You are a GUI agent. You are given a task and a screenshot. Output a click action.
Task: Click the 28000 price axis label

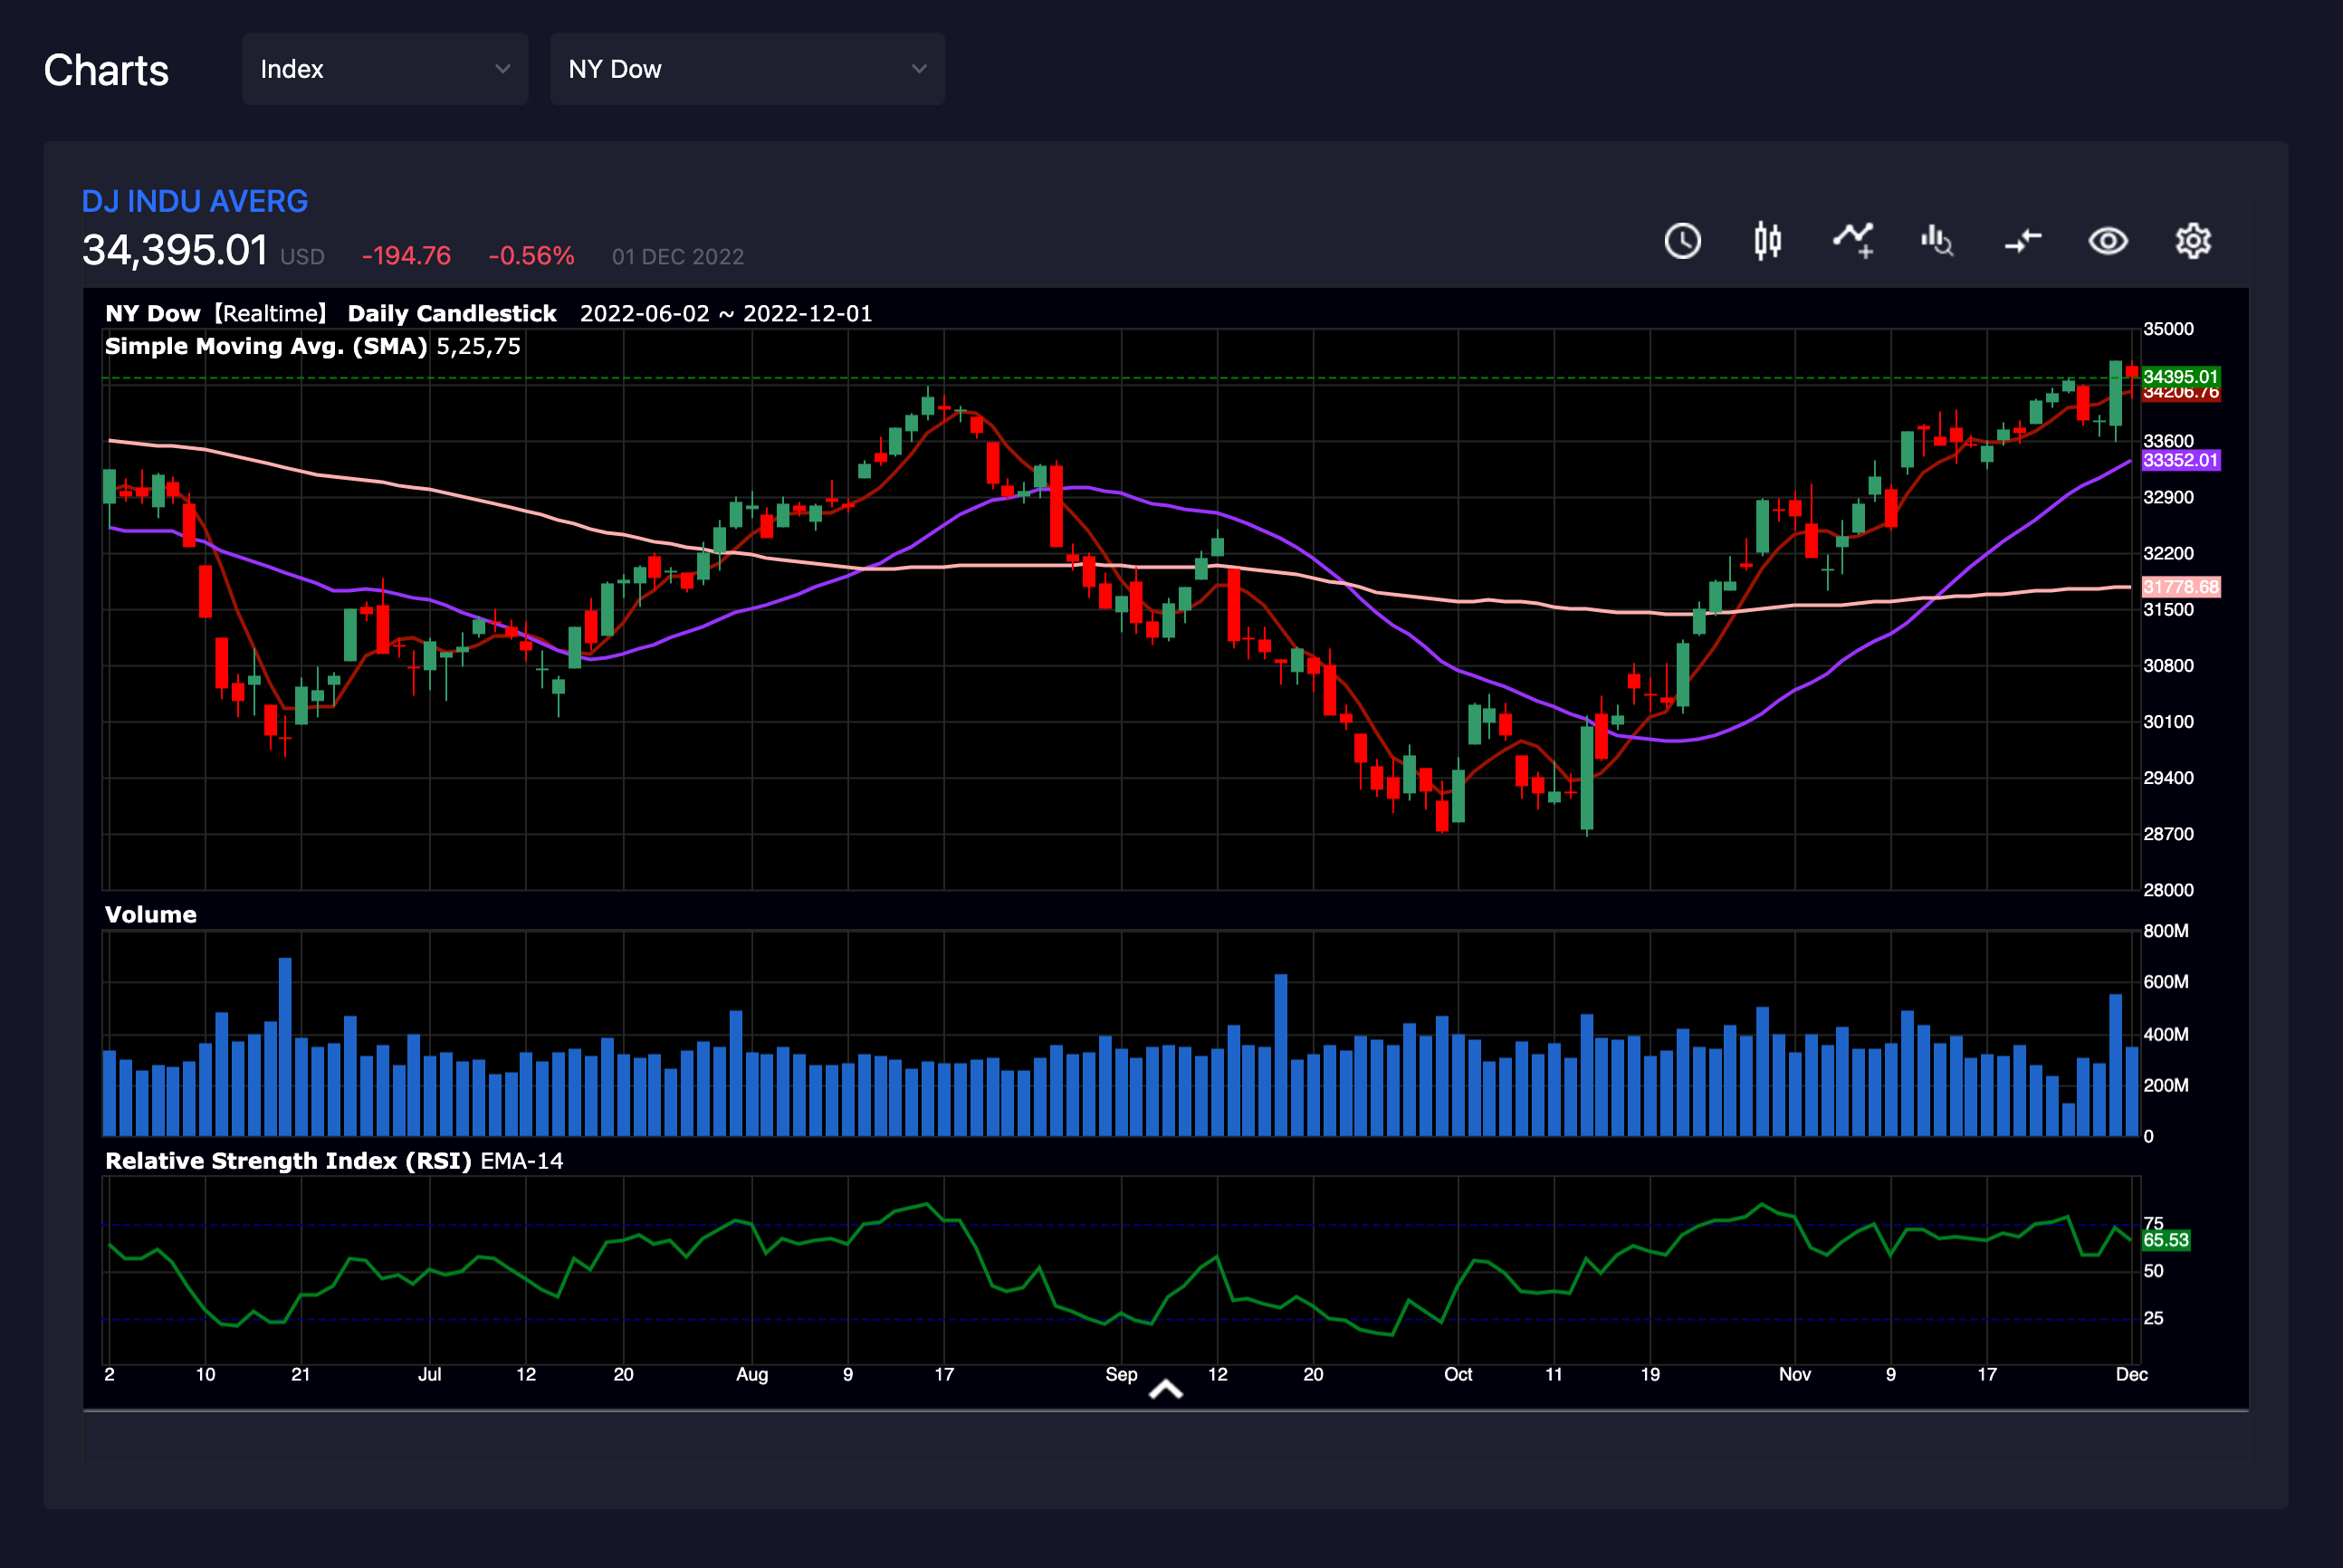(x=2168, y=890)
